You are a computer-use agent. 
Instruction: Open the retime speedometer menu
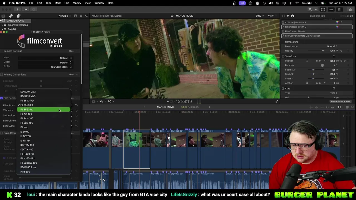click(111, 101)
